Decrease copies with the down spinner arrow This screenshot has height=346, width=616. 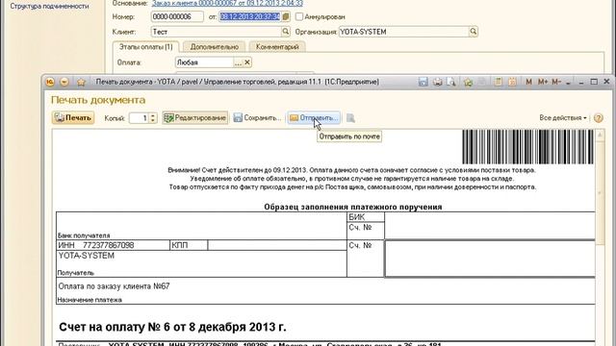click(153, 120)
